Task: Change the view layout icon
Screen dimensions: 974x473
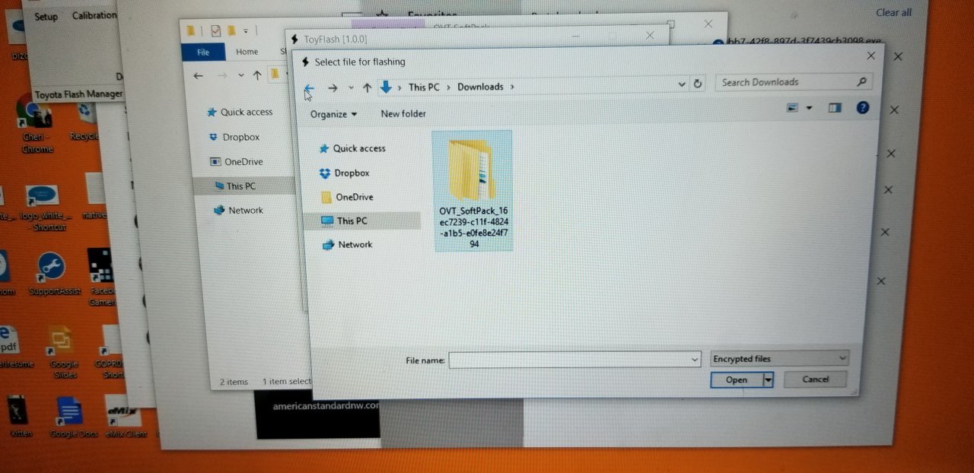Action: tap(793, 108)
